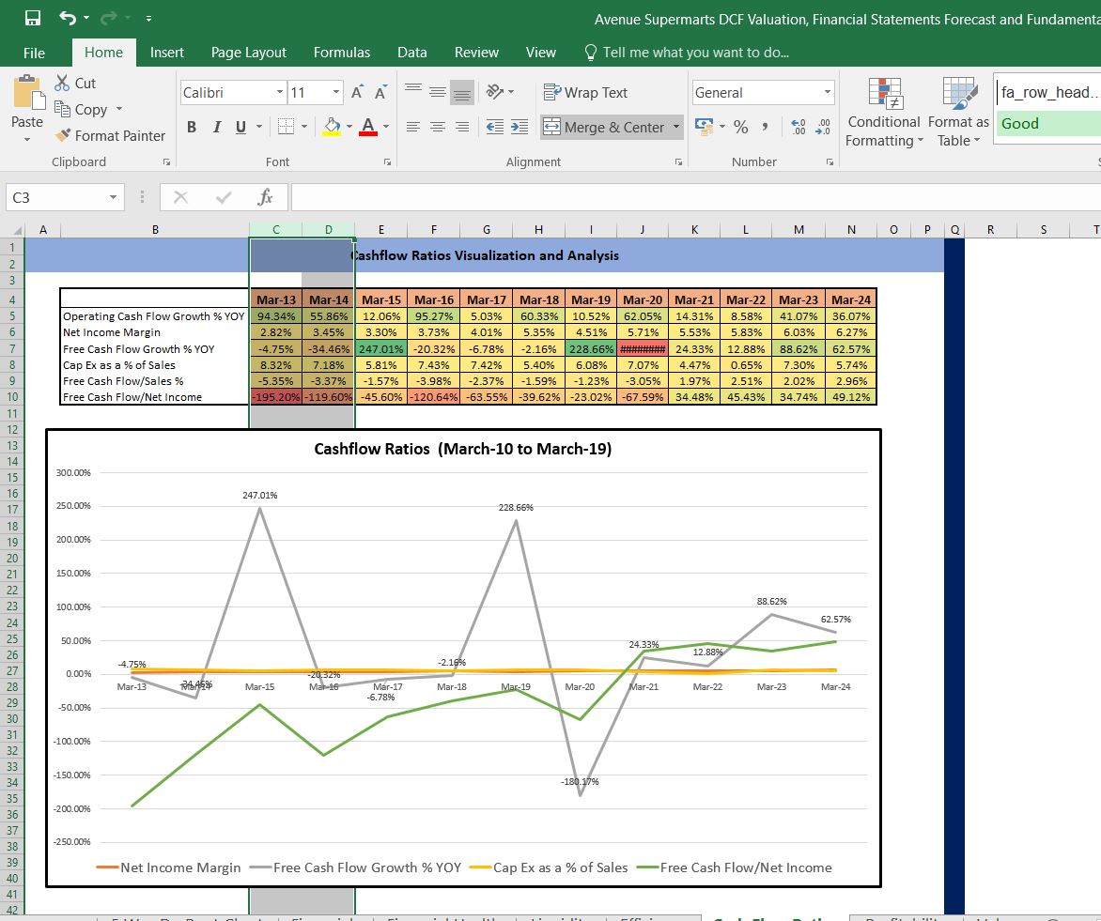The height and width of the screenshot is (921, 1101).
Task: Click the Borders grid icon
Action: coord(286,127)
